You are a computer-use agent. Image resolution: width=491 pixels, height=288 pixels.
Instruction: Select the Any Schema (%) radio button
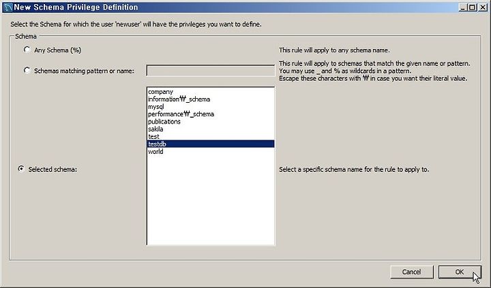pyautogui.click(x=27, y=50)
